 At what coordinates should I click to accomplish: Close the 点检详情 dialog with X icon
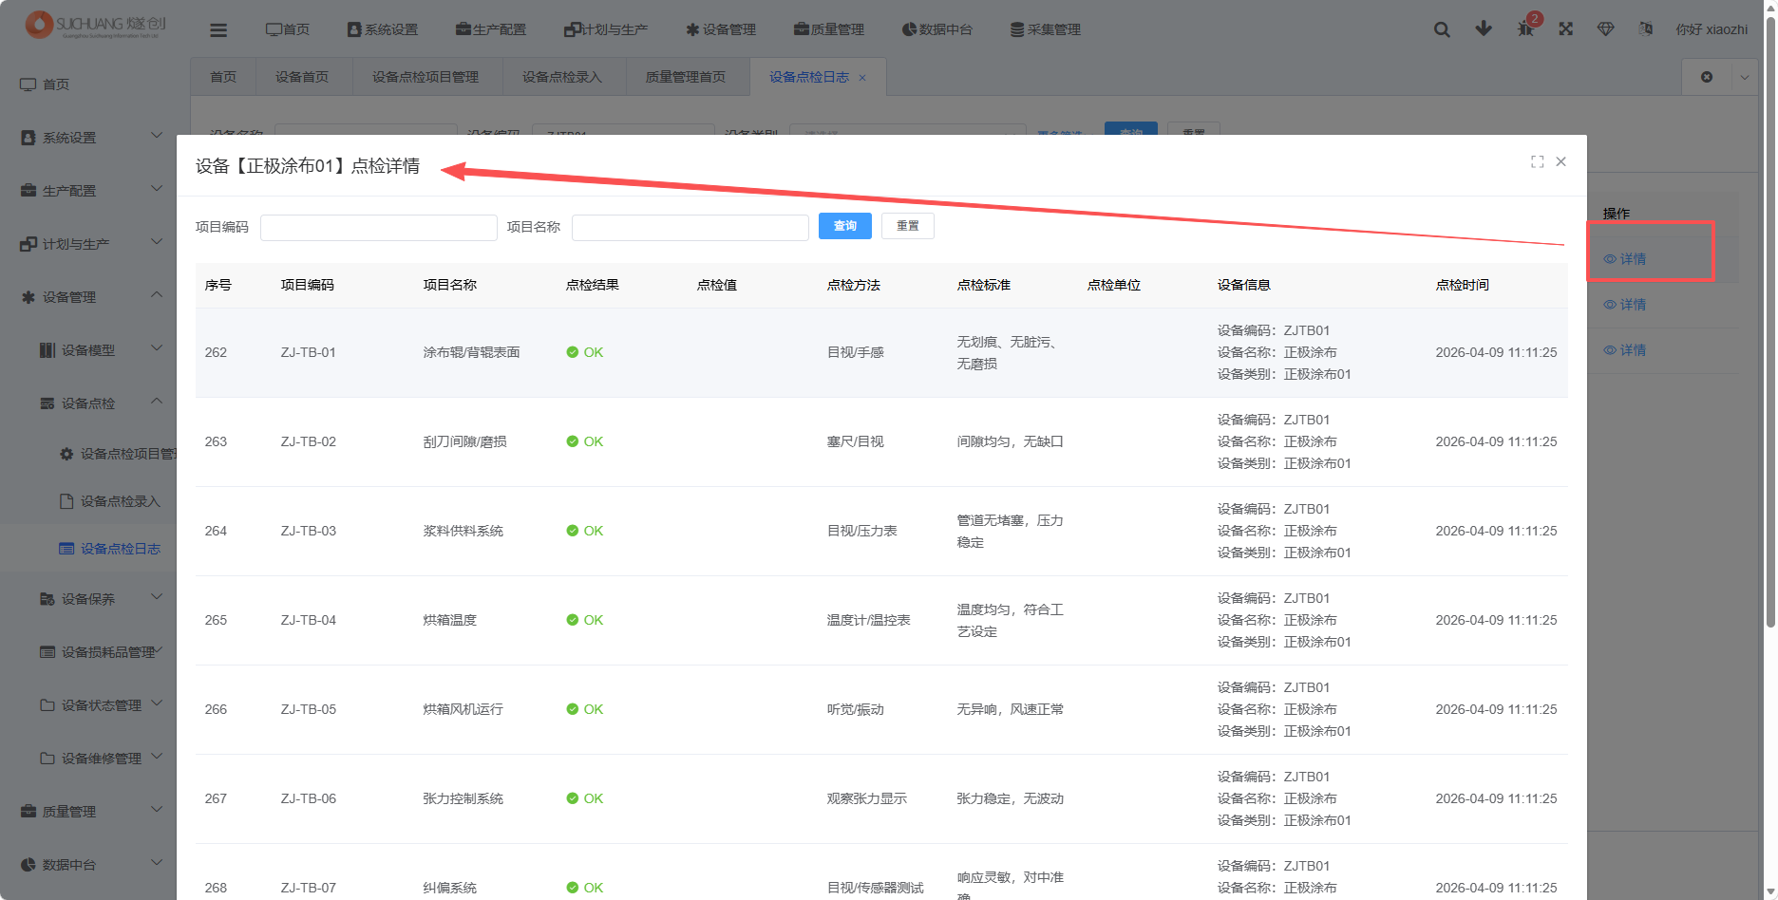1560,161
